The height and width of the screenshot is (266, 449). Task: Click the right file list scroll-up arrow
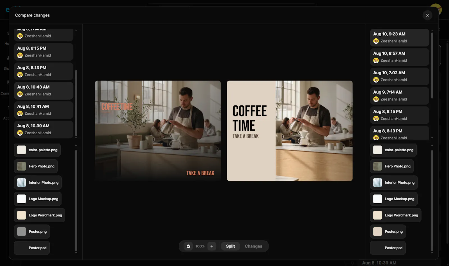(432, 145)
